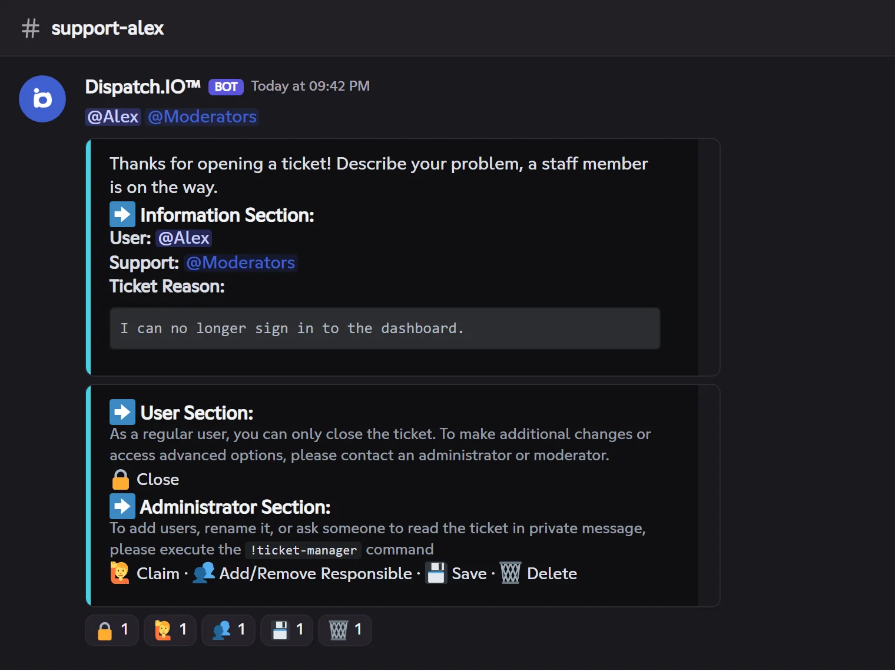Click the two-person silhouette reaction button
This screenshot has height=671, width=895.
(x=228, y=630)
